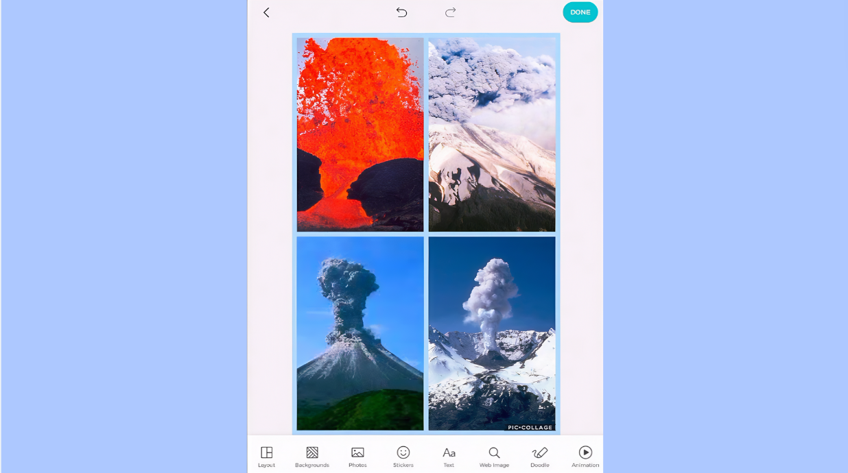
Task: Click the light blue collage border at top
Action: (x=426, y=35)
